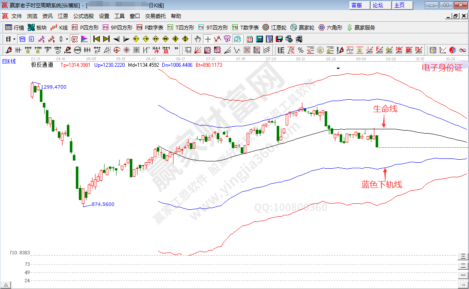This screenshot has height=289, width=469.
Task: Click the bottom-left triangle expand button
Action: [x=6, y=285]
